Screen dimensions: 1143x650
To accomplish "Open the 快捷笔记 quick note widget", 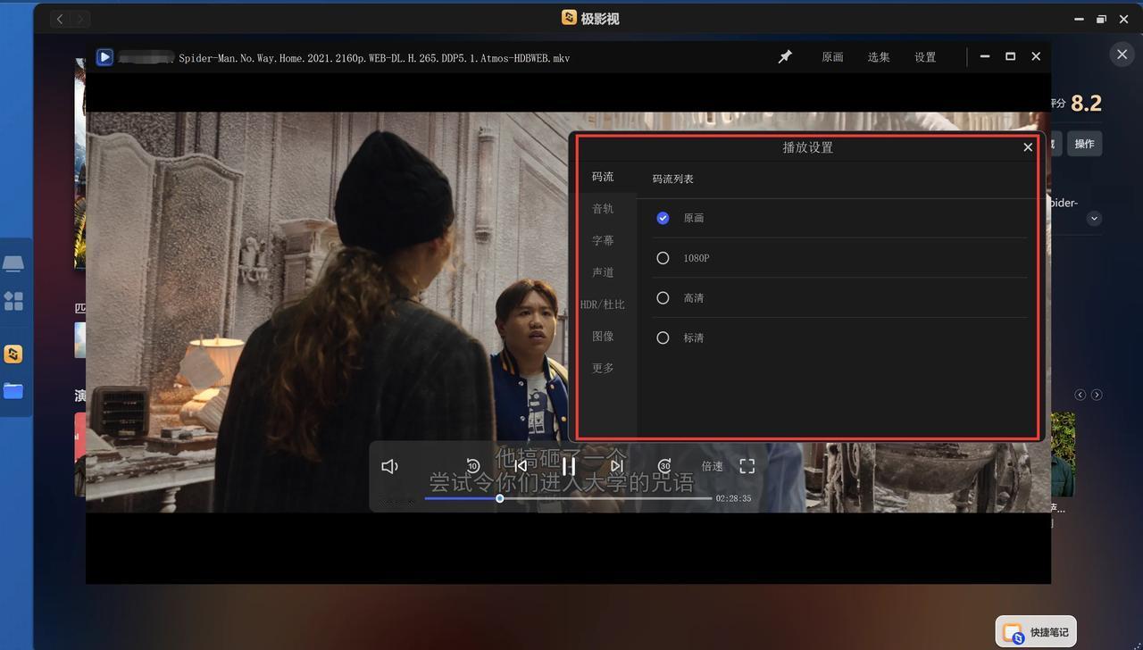I will (x=1036, y=632).
